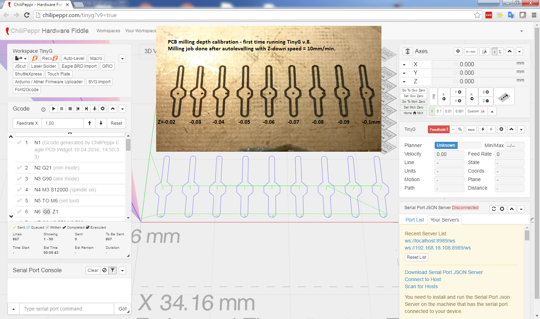Expand the Workspace TinyG options dropdown
Image resolution: width=540 pixels, height=319 pixels.
122,58
